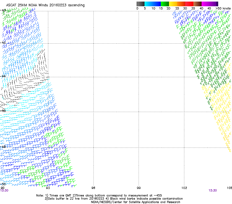Click the red 30-35 knots legend band
232x204 pixels.
point(189,4)
